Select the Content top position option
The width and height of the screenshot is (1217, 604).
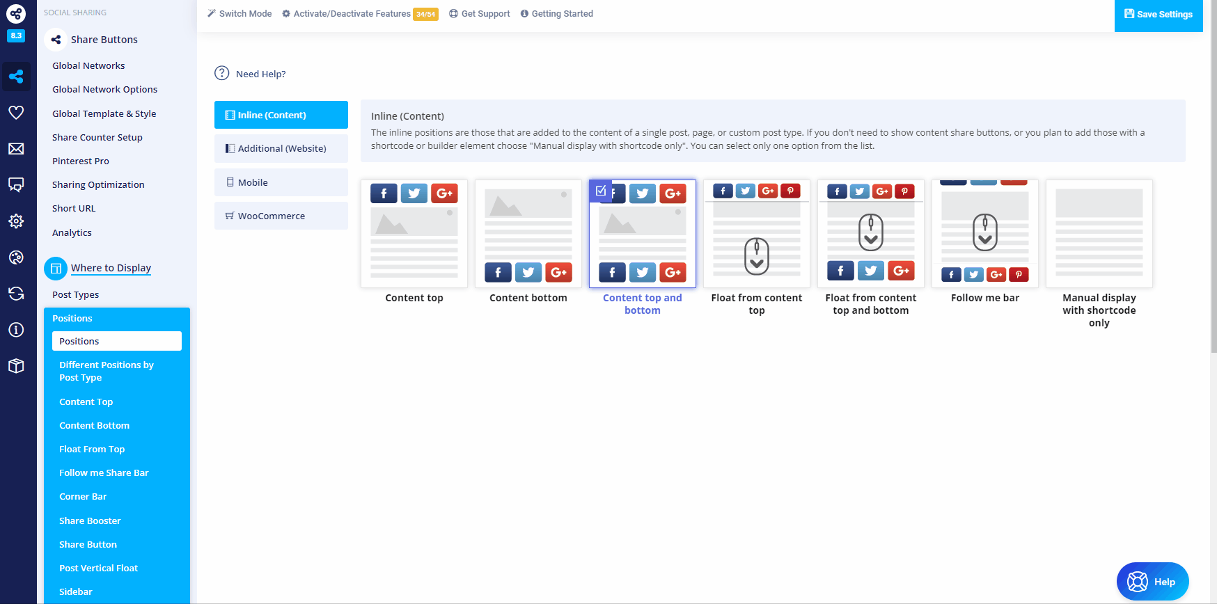pos(414,234)
